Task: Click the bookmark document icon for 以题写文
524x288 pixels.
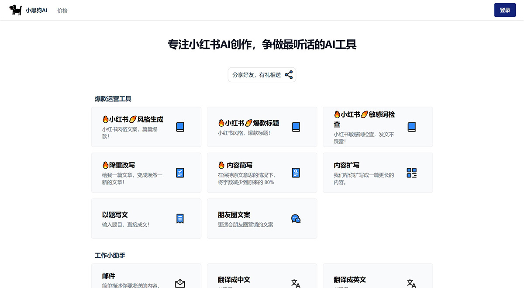Action: pos(180,219)
